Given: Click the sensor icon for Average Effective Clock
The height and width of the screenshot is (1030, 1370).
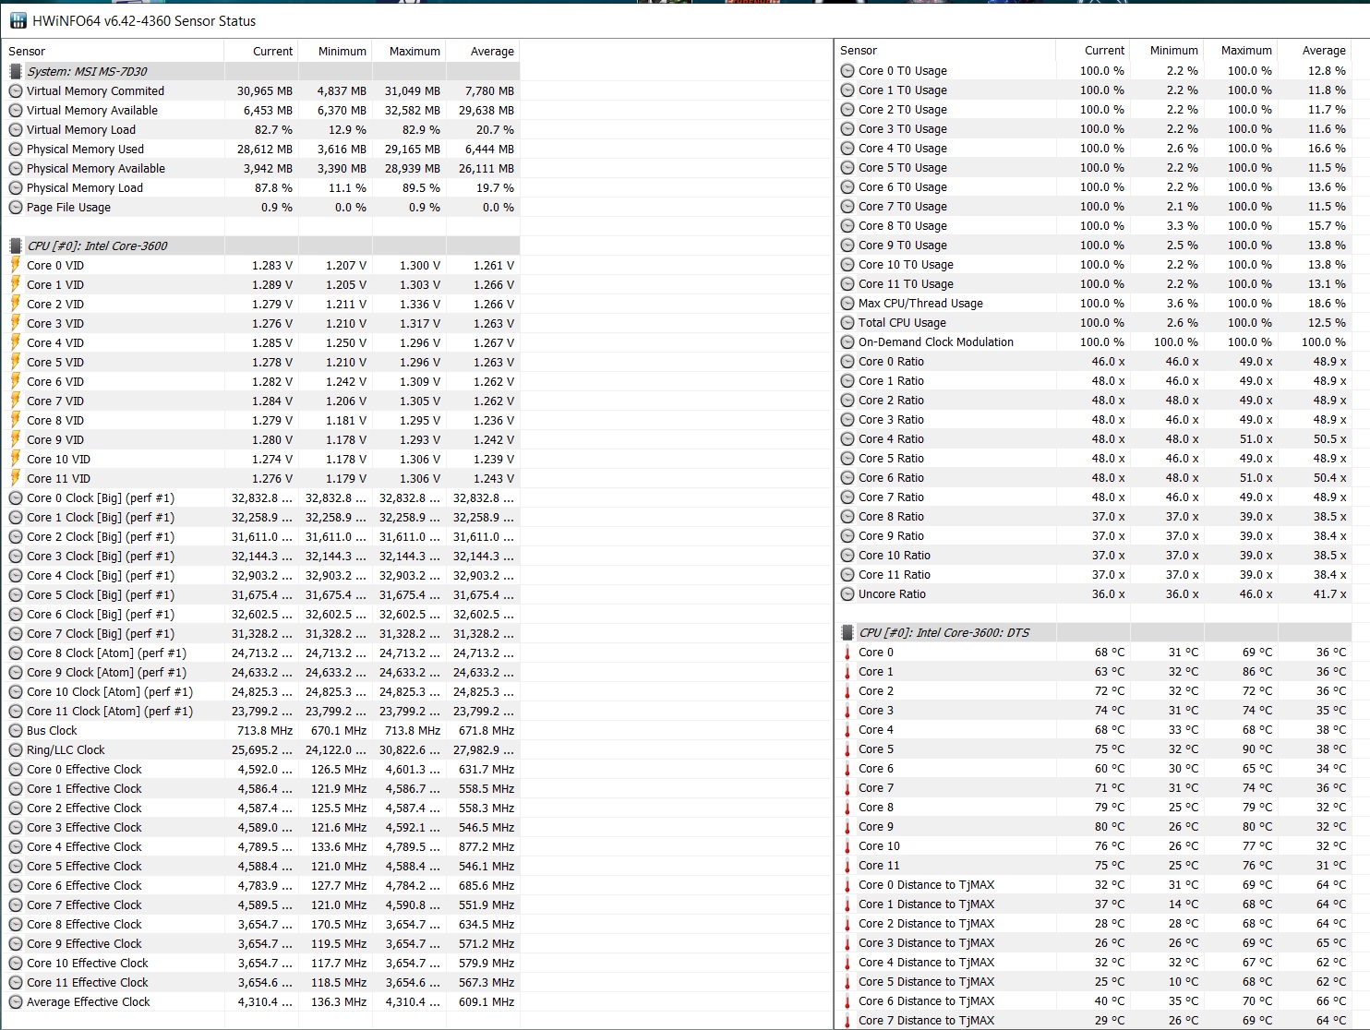Looking at the screenshot, I should pyautogui.click(x=16, y=1001).
